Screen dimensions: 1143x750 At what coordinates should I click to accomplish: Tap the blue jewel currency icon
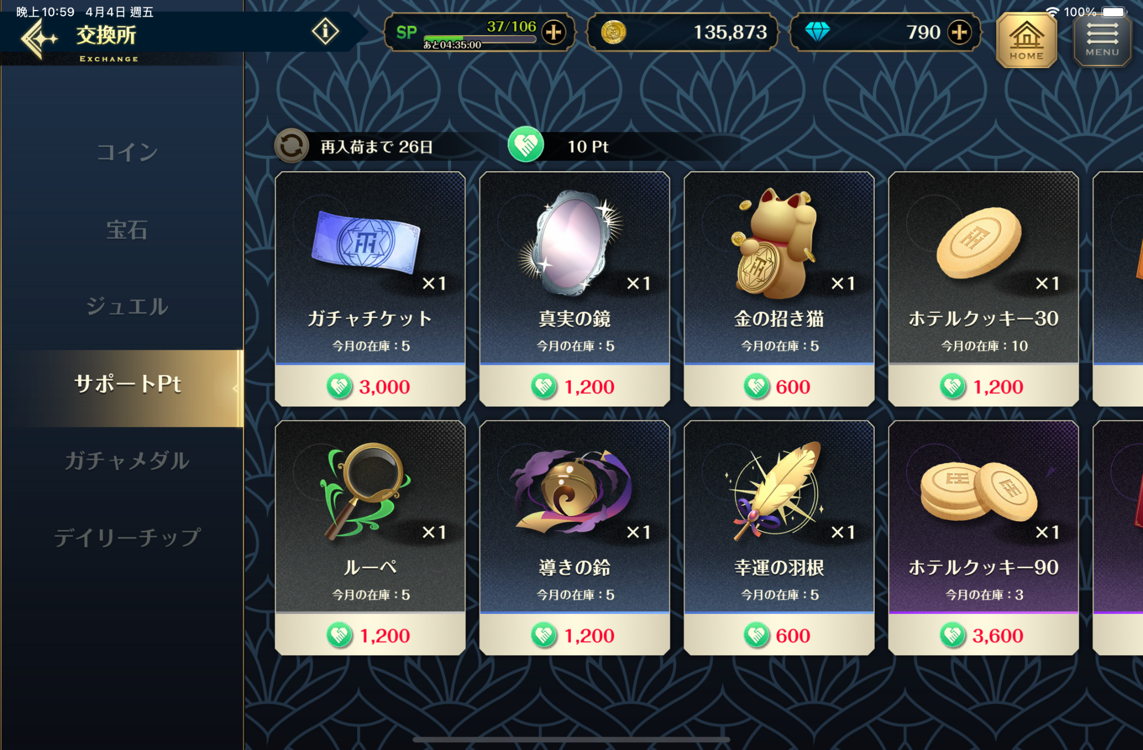coord(818,32)
